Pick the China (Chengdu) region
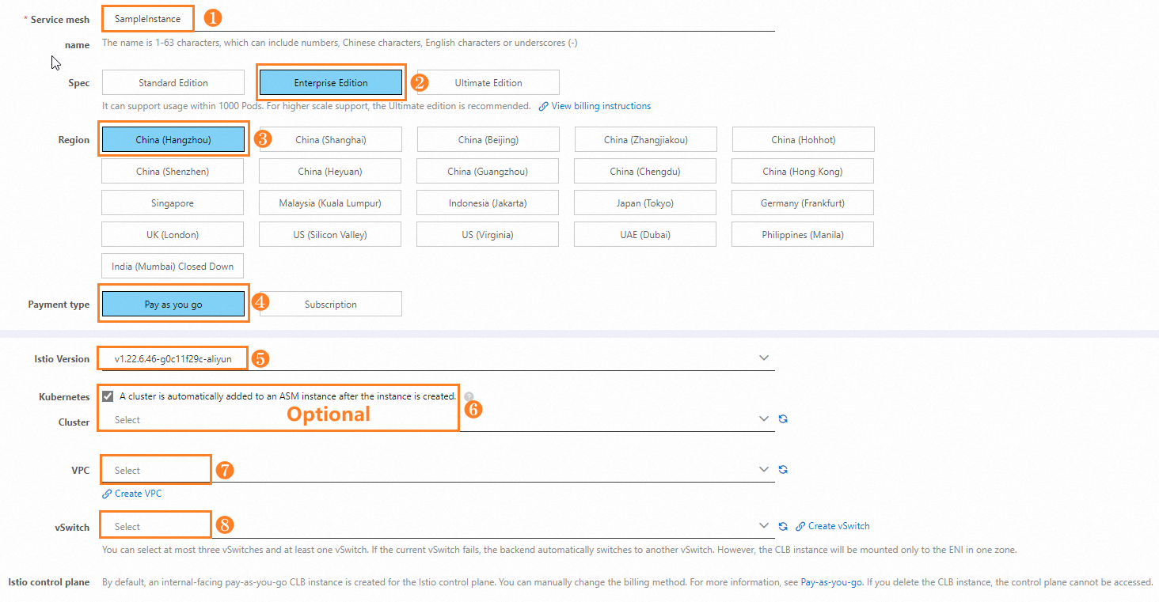Screen dimensions: 1159x602 646,172
